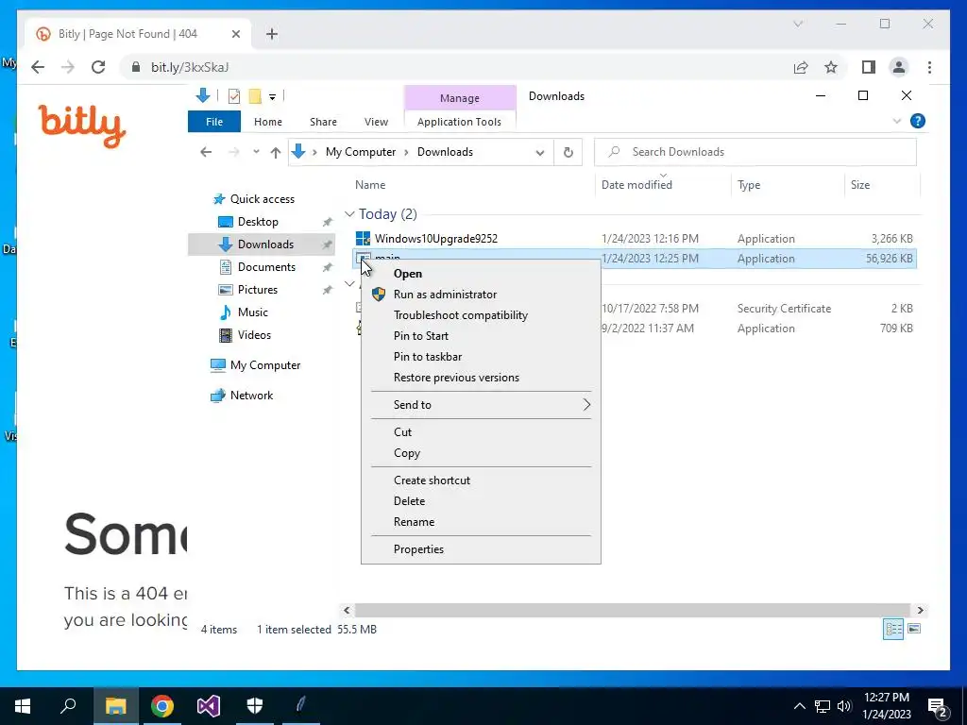Open recent locations dropdown

(256, 152)
